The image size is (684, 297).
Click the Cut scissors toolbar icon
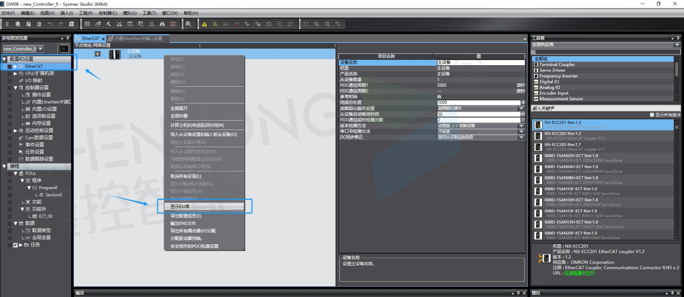[8, 24]
